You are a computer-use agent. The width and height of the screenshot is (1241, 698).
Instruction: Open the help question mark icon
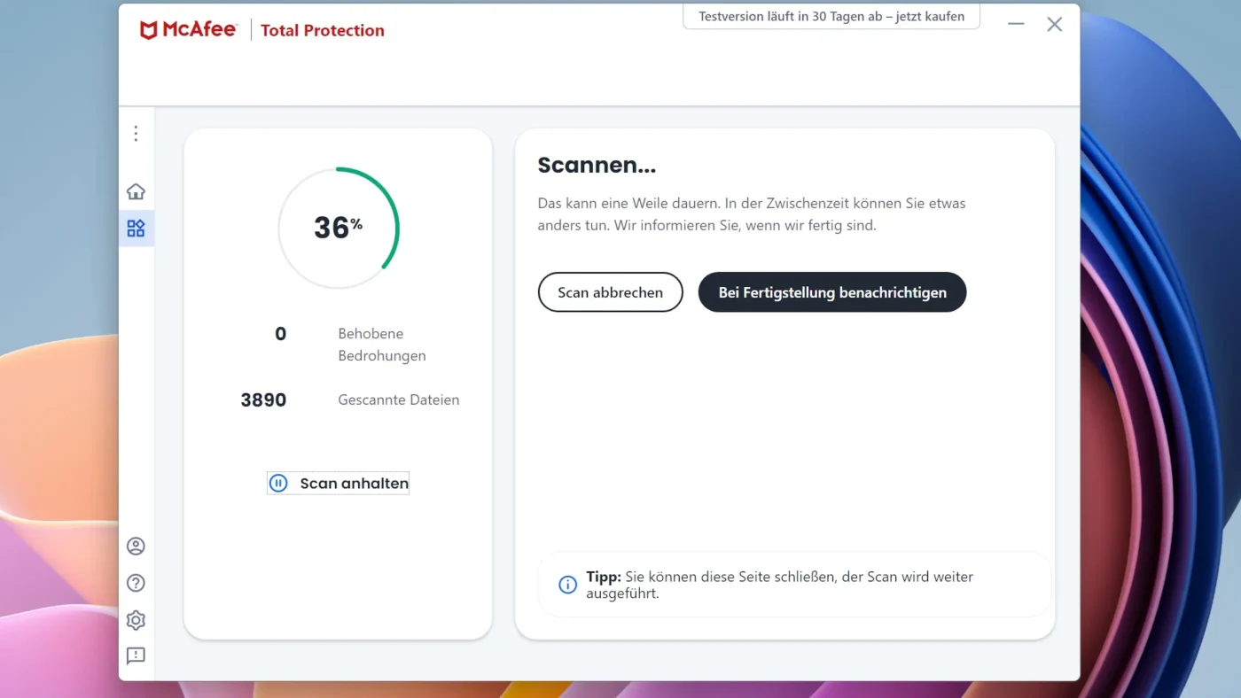(136, 583)
